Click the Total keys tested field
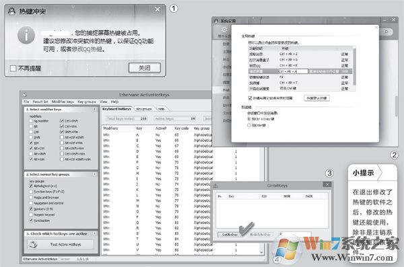The image size is (404, 267). pyautogui.click(x=127, y=118)
